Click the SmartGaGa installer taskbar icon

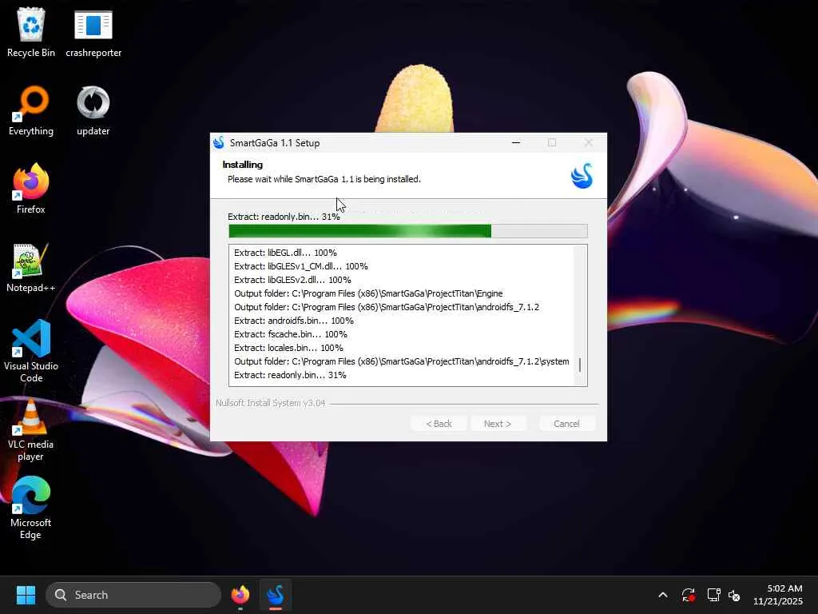[276, 595]
